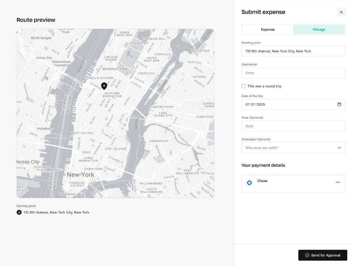
Task: Click the Chase bank logo icon
Action: 249,183
